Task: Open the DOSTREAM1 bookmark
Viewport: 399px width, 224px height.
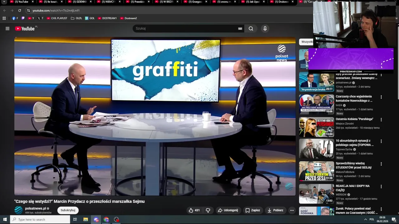Action: click(107, 18)
